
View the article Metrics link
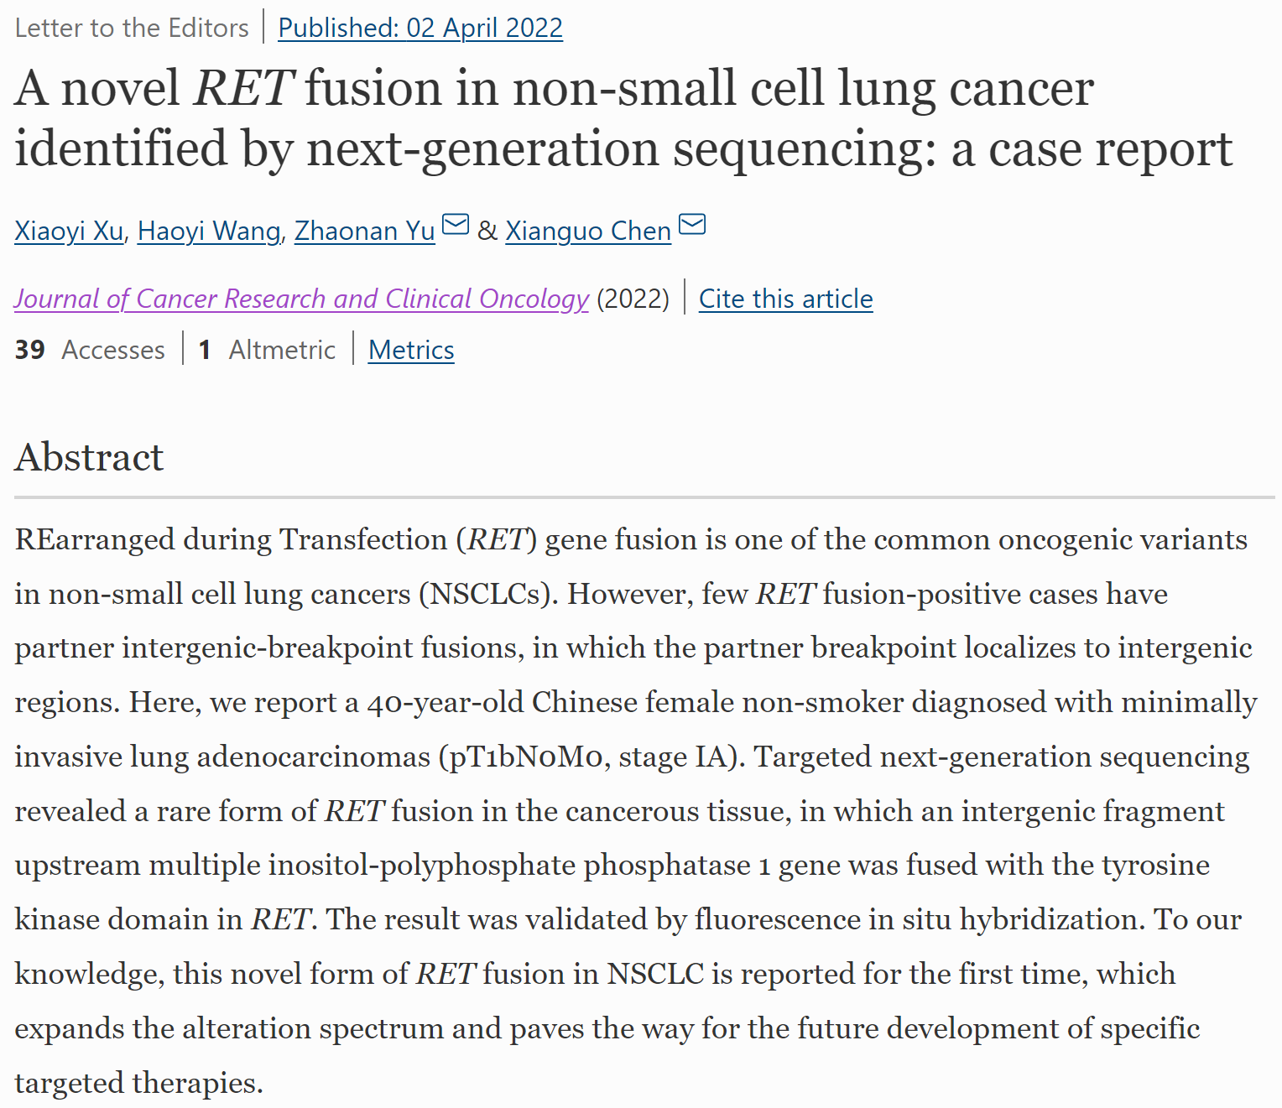tap(411, 350)
